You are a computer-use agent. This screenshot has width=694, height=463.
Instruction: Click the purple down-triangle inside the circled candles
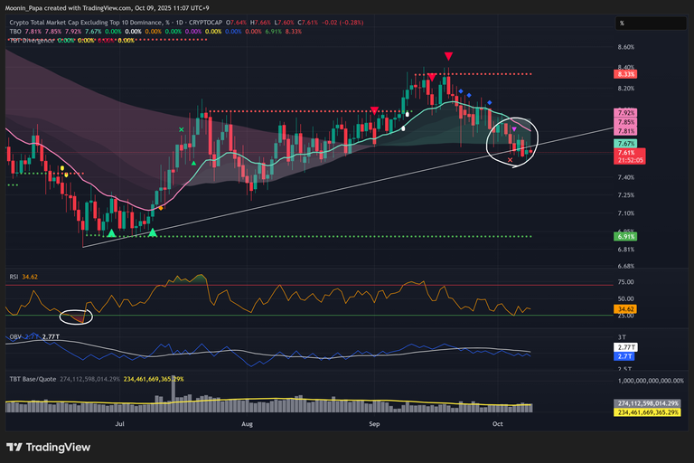coord(514,129)
